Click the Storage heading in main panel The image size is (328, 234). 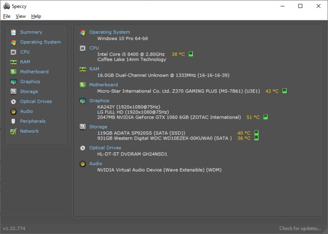tap(98, 127)
